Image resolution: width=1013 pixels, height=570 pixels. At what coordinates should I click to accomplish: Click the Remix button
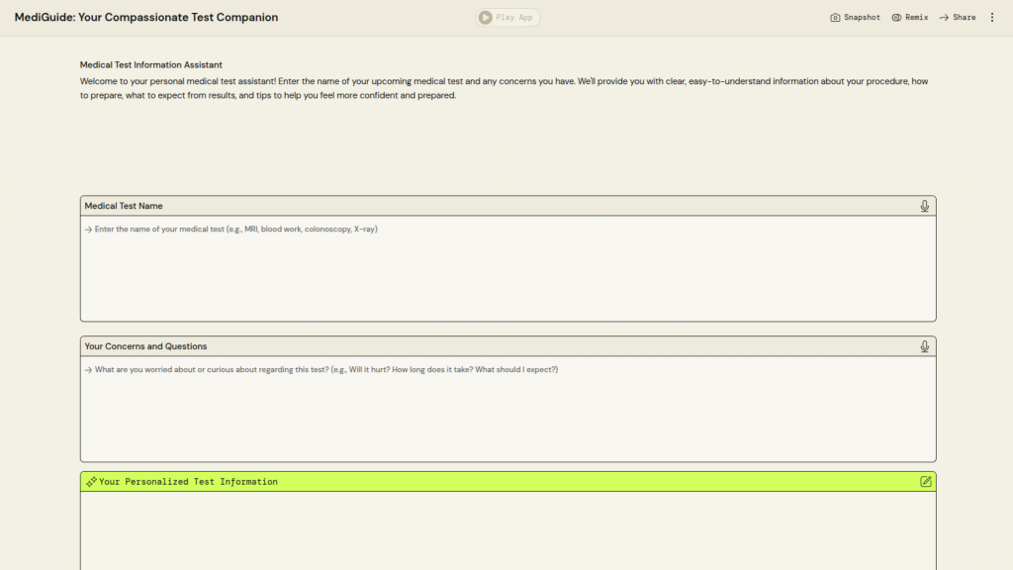[909, 18]
